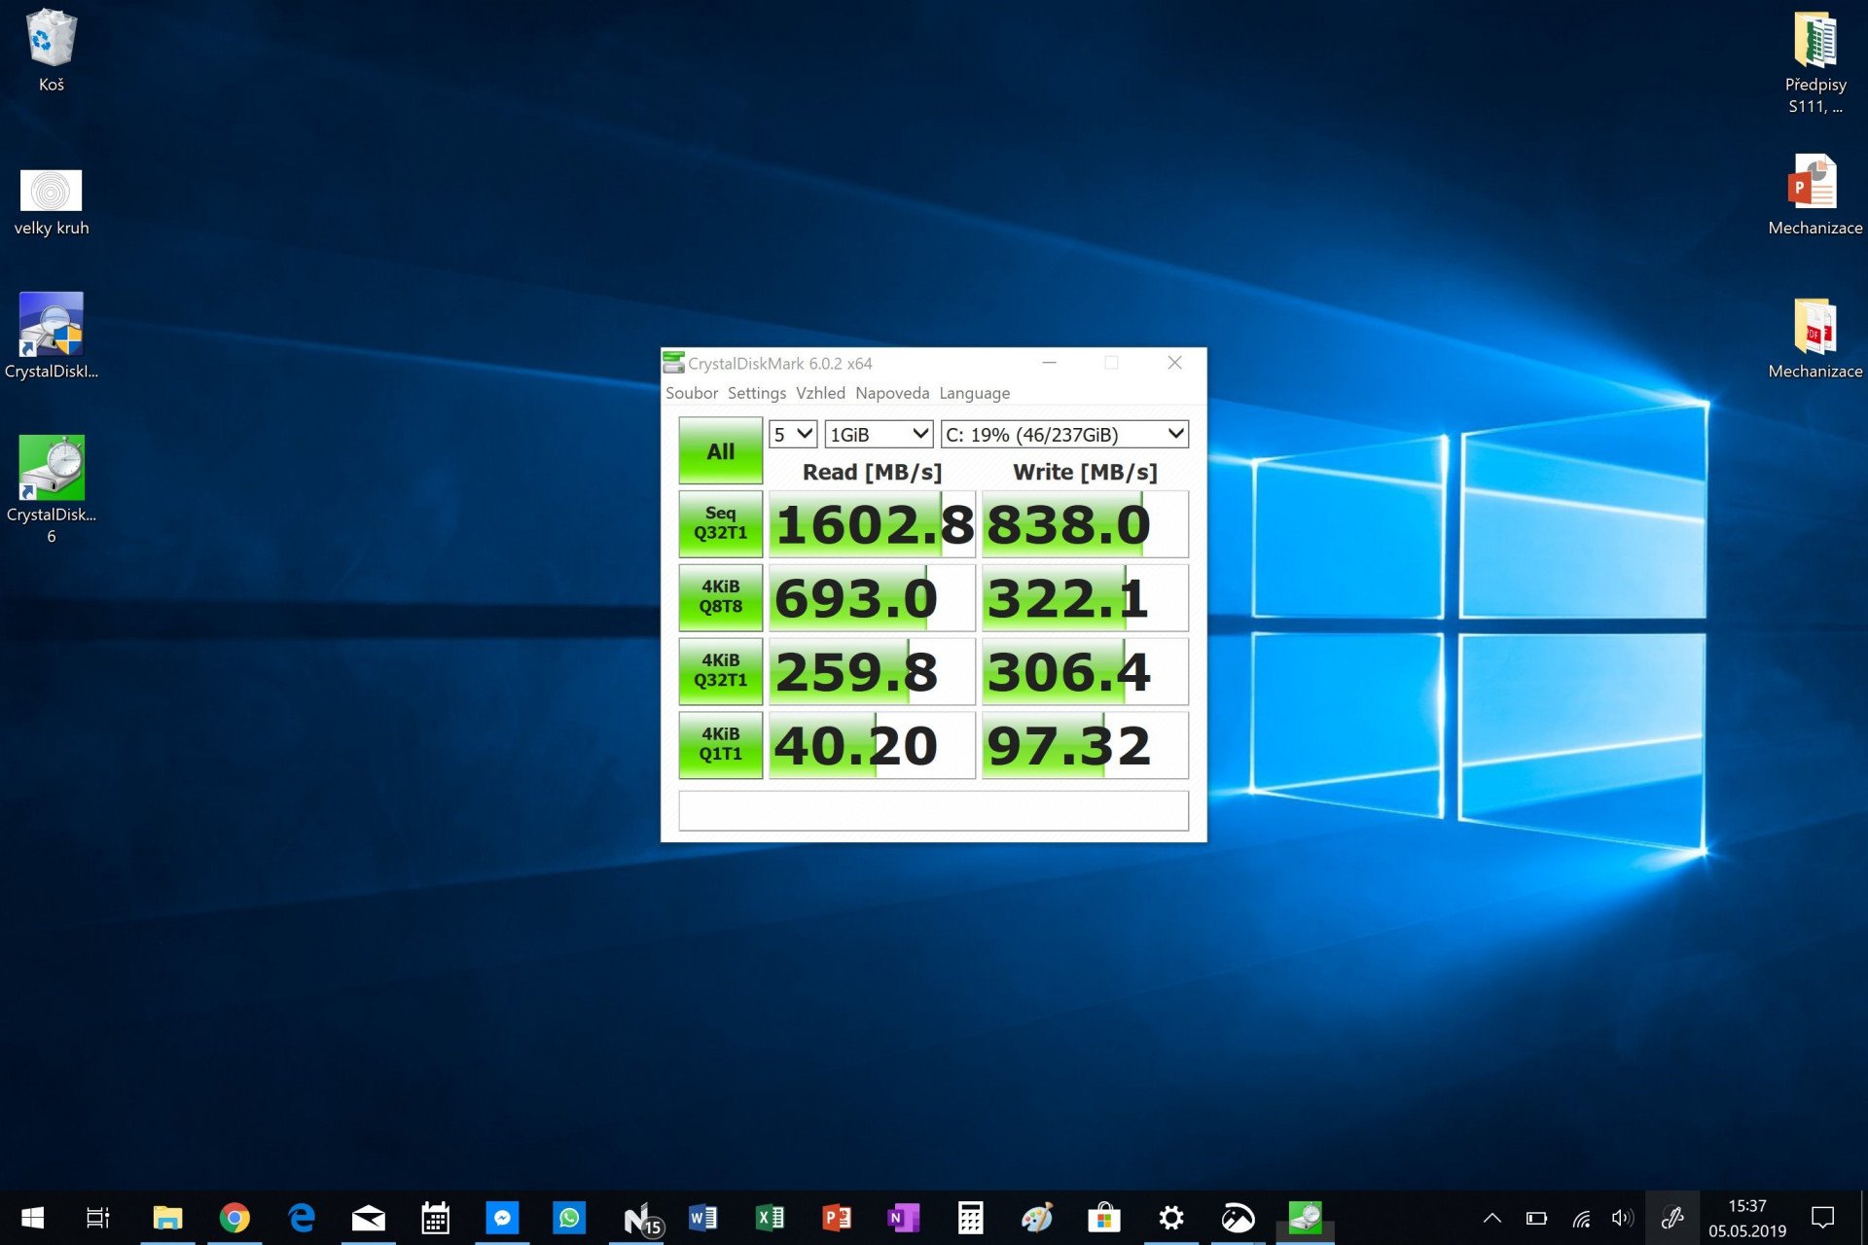The height and width of the screenshot is (1245, 1868).
Task: Click the empty comment field below results
Action: pos(933,810)
